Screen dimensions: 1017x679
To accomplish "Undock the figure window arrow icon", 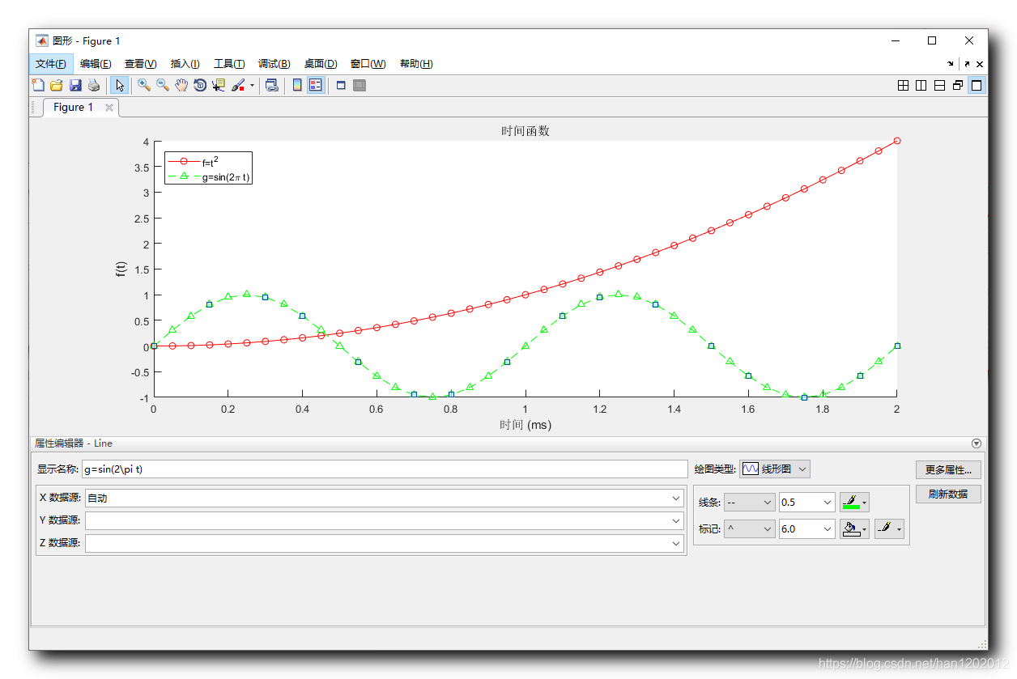I will click(967, 64).
